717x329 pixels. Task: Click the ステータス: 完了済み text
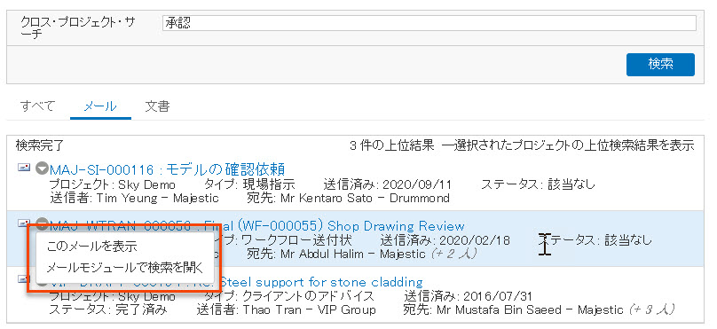(108, 309)
